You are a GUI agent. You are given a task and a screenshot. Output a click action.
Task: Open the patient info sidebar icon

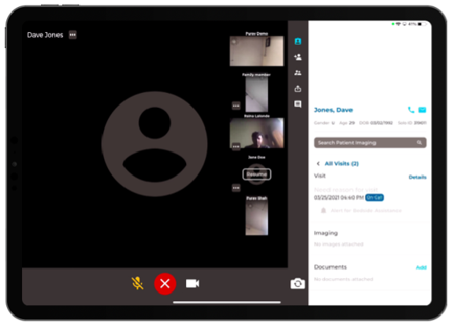[x=298, y=42]
